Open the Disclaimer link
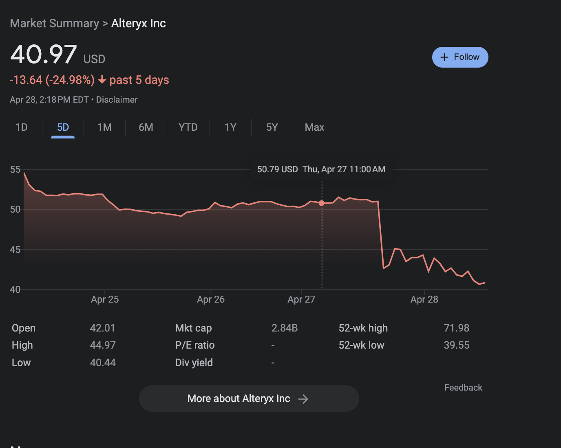This screenshot has width=561, height=448. (x=117, y=99)
